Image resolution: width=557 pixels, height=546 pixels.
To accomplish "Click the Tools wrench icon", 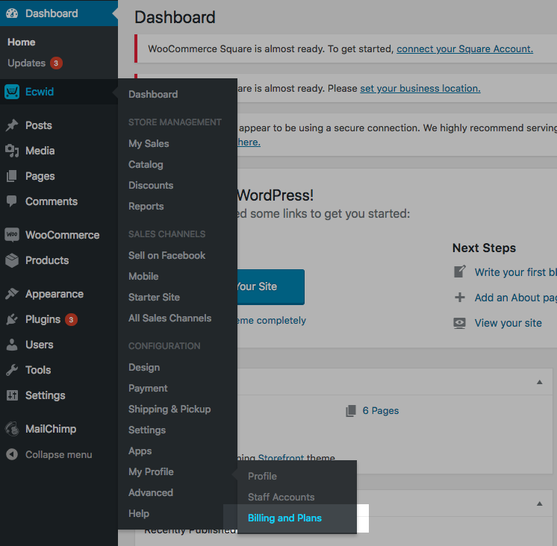I will tap(12, 370).
